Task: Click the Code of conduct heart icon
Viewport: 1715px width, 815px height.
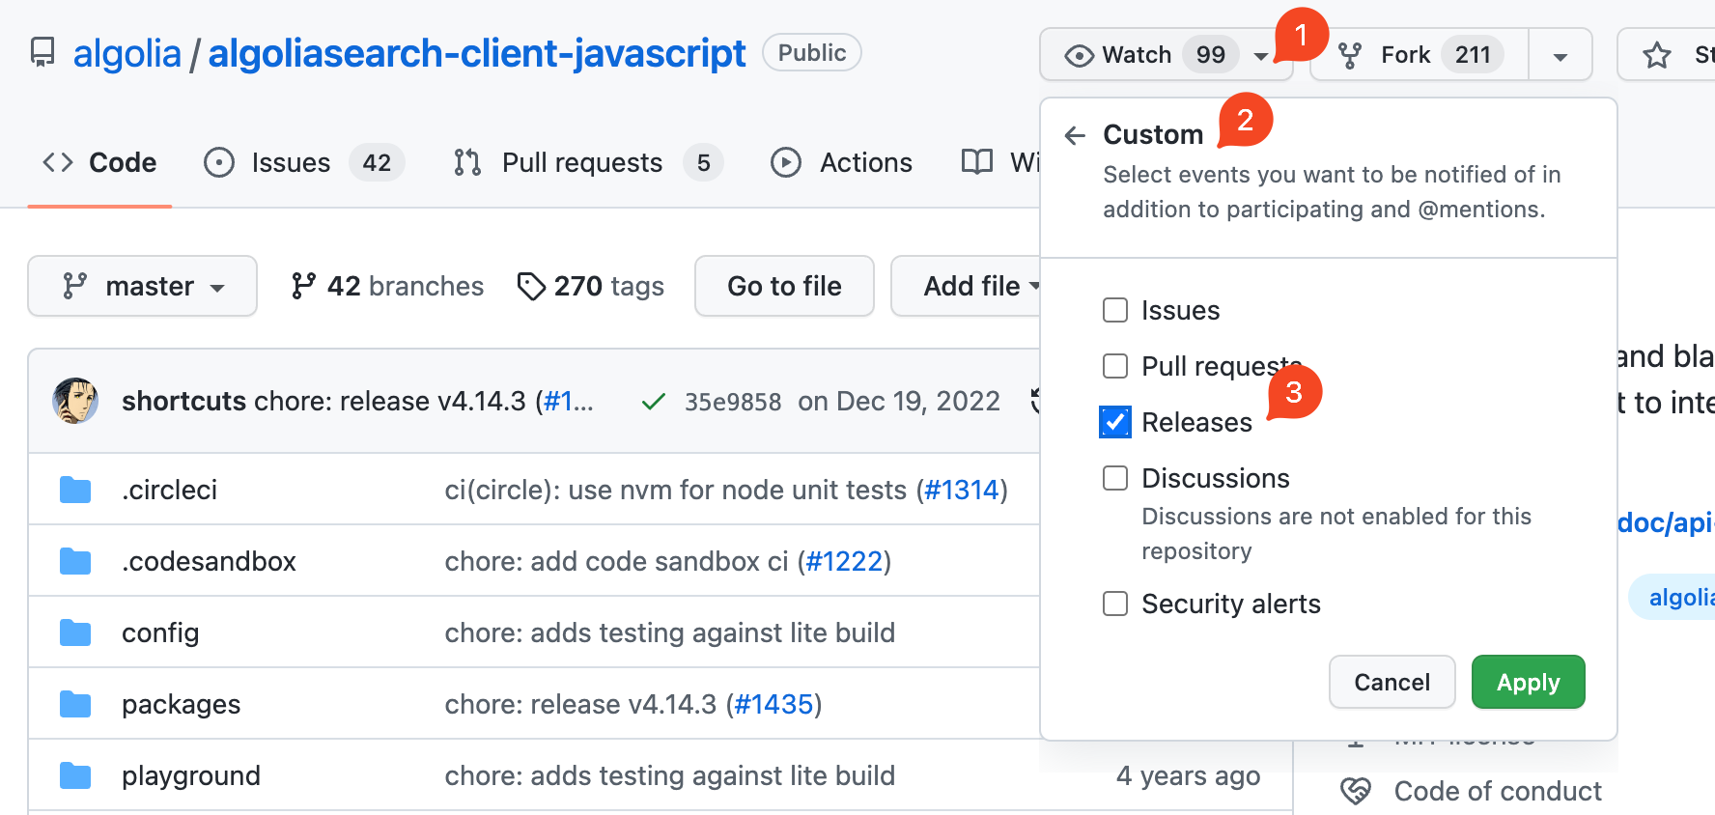Action: pyautogui.click(x=1356, y=792)
